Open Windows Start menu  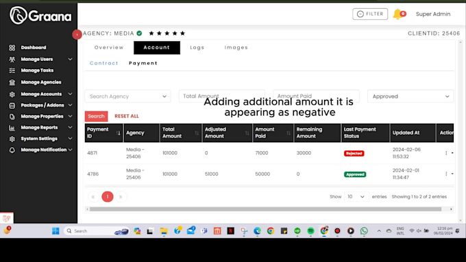56,231
